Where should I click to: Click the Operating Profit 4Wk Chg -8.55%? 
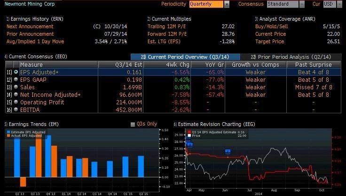[x=181, y=102]
